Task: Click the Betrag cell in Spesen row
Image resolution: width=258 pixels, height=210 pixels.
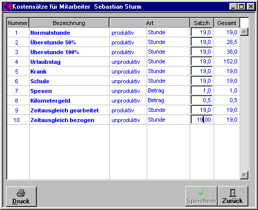Action: [x=156, y=90]
